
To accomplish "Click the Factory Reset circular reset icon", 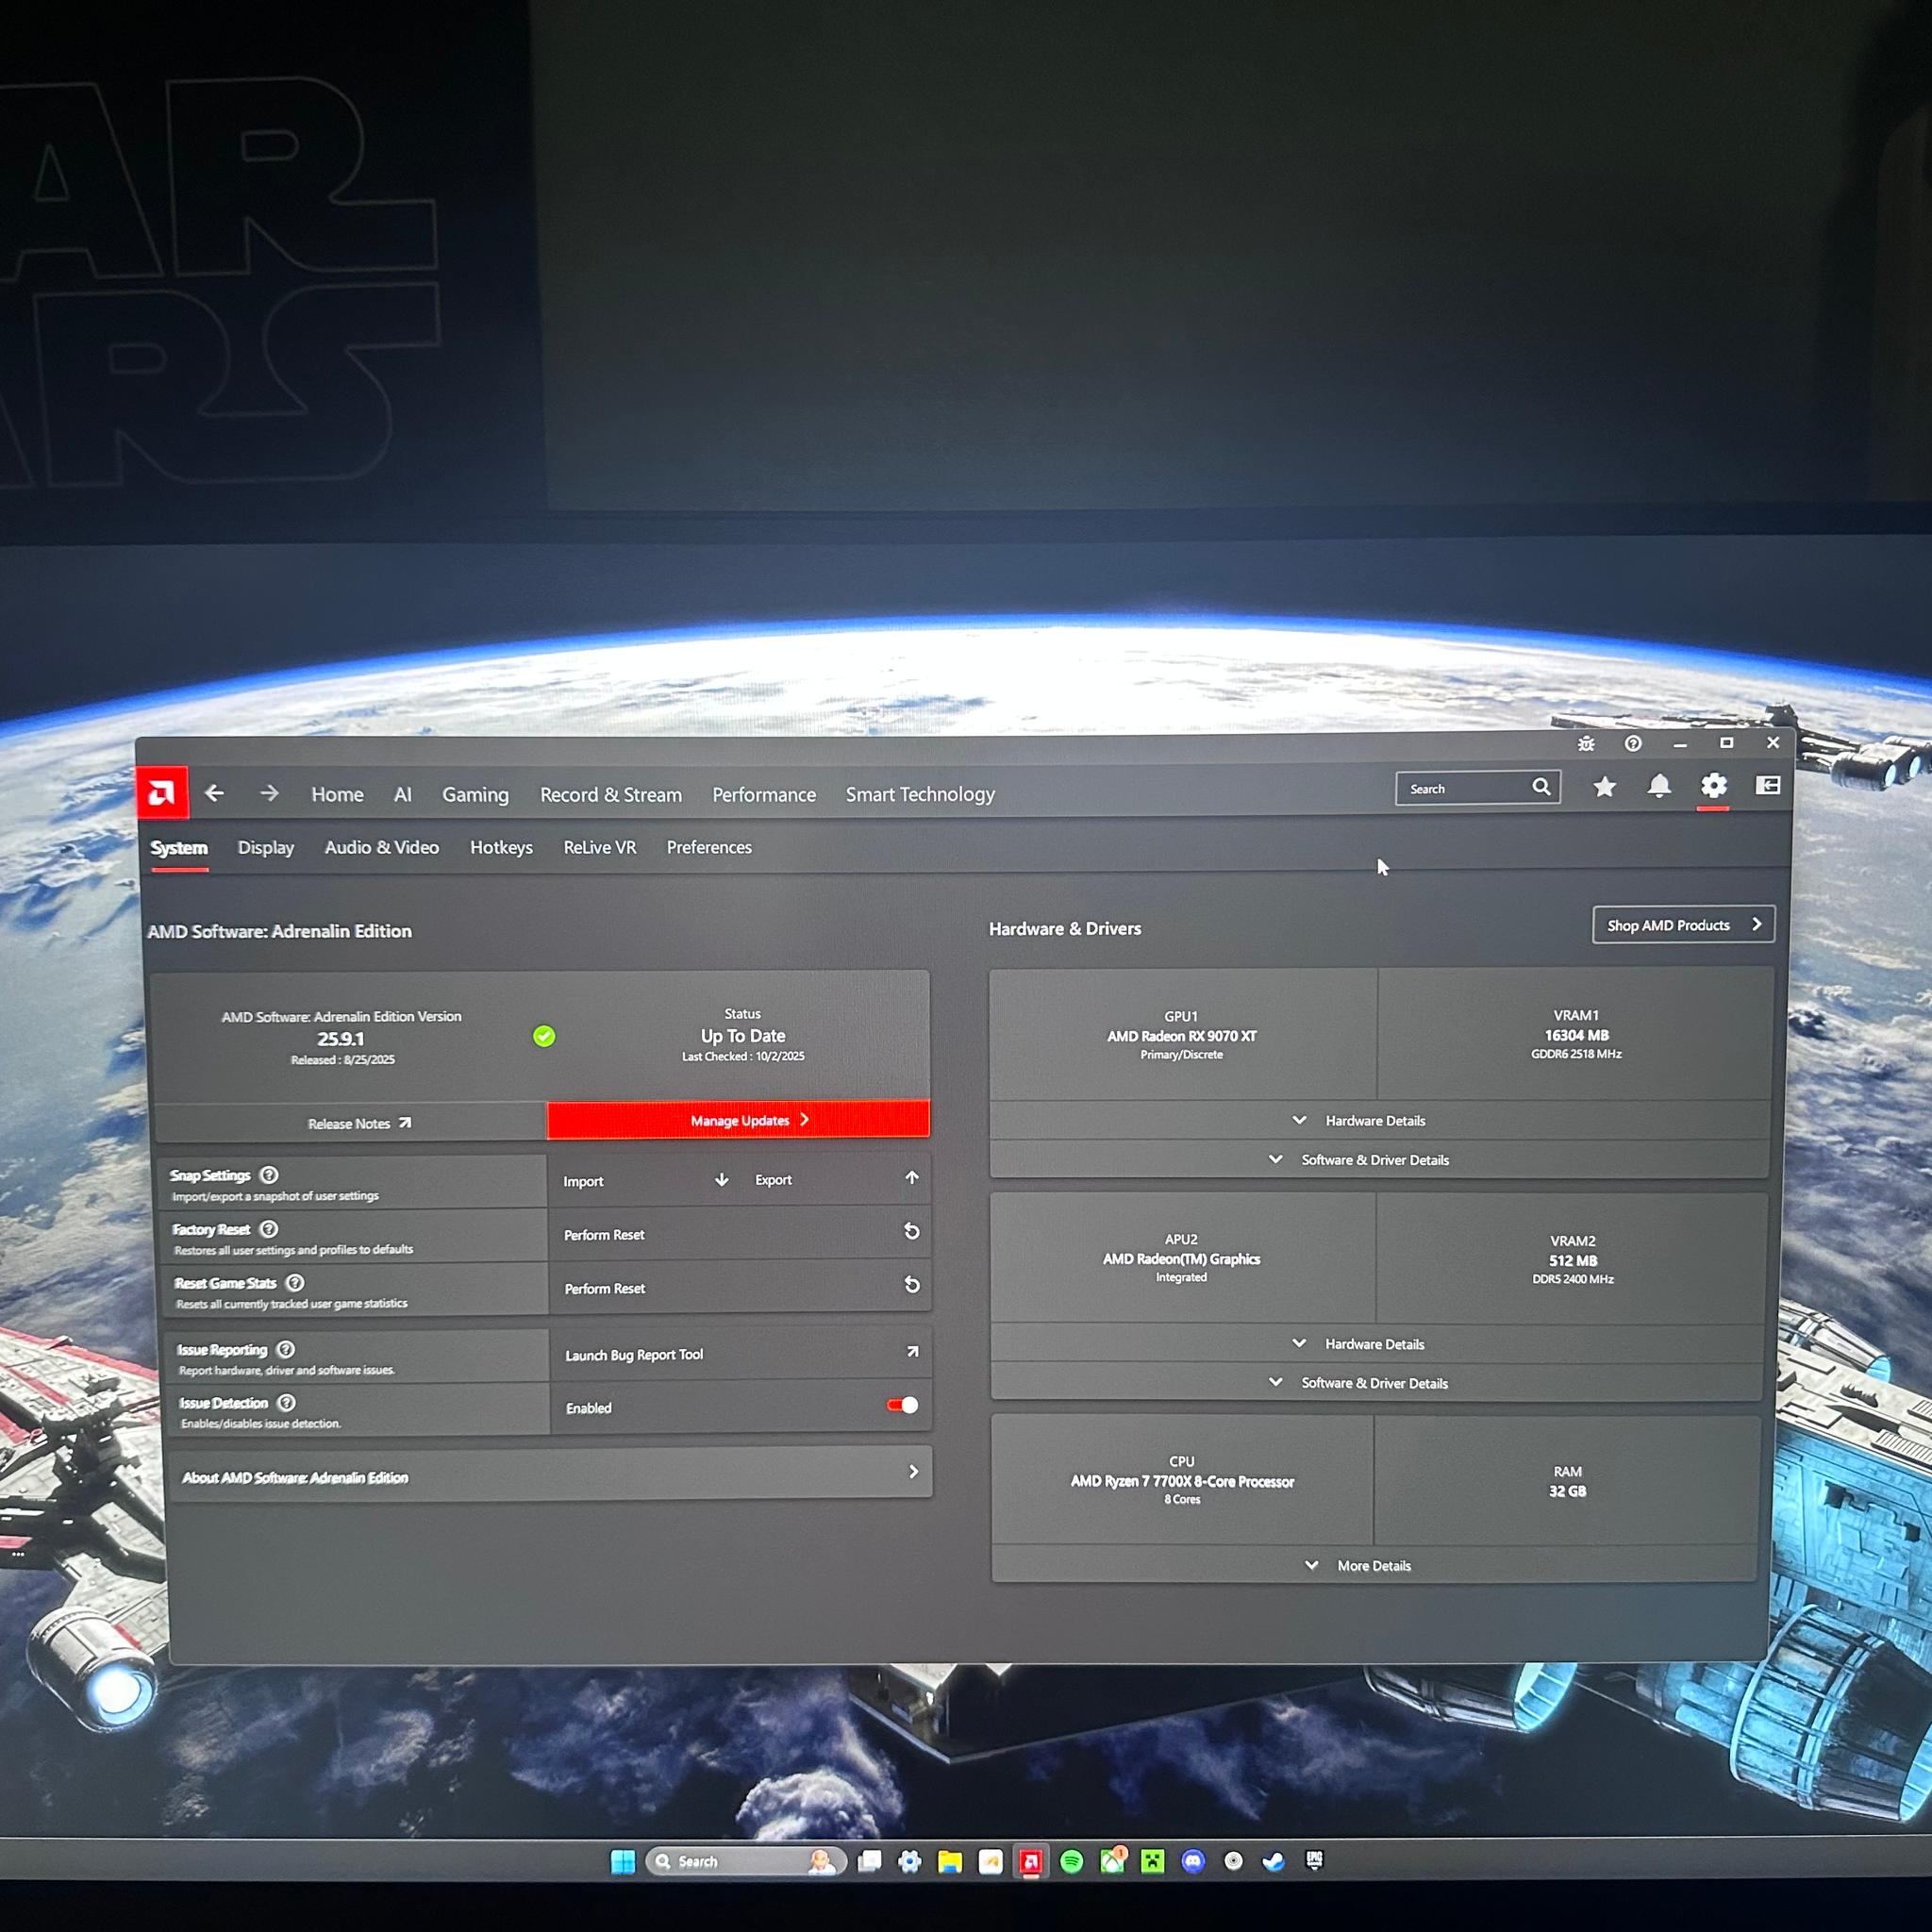I will click(912, 1231).
